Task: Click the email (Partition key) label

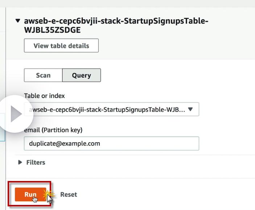Action: [x=53, y=130]
